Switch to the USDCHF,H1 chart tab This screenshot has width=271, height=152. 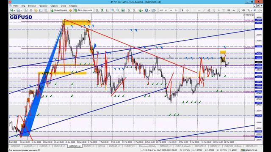tap(60, 146)
